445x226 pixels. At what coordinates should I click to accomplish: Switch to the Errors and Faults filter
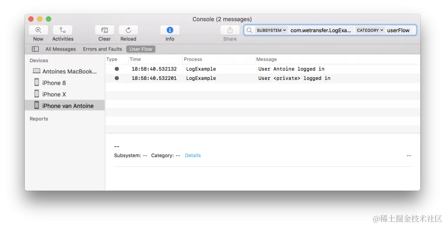coord(103,49)
